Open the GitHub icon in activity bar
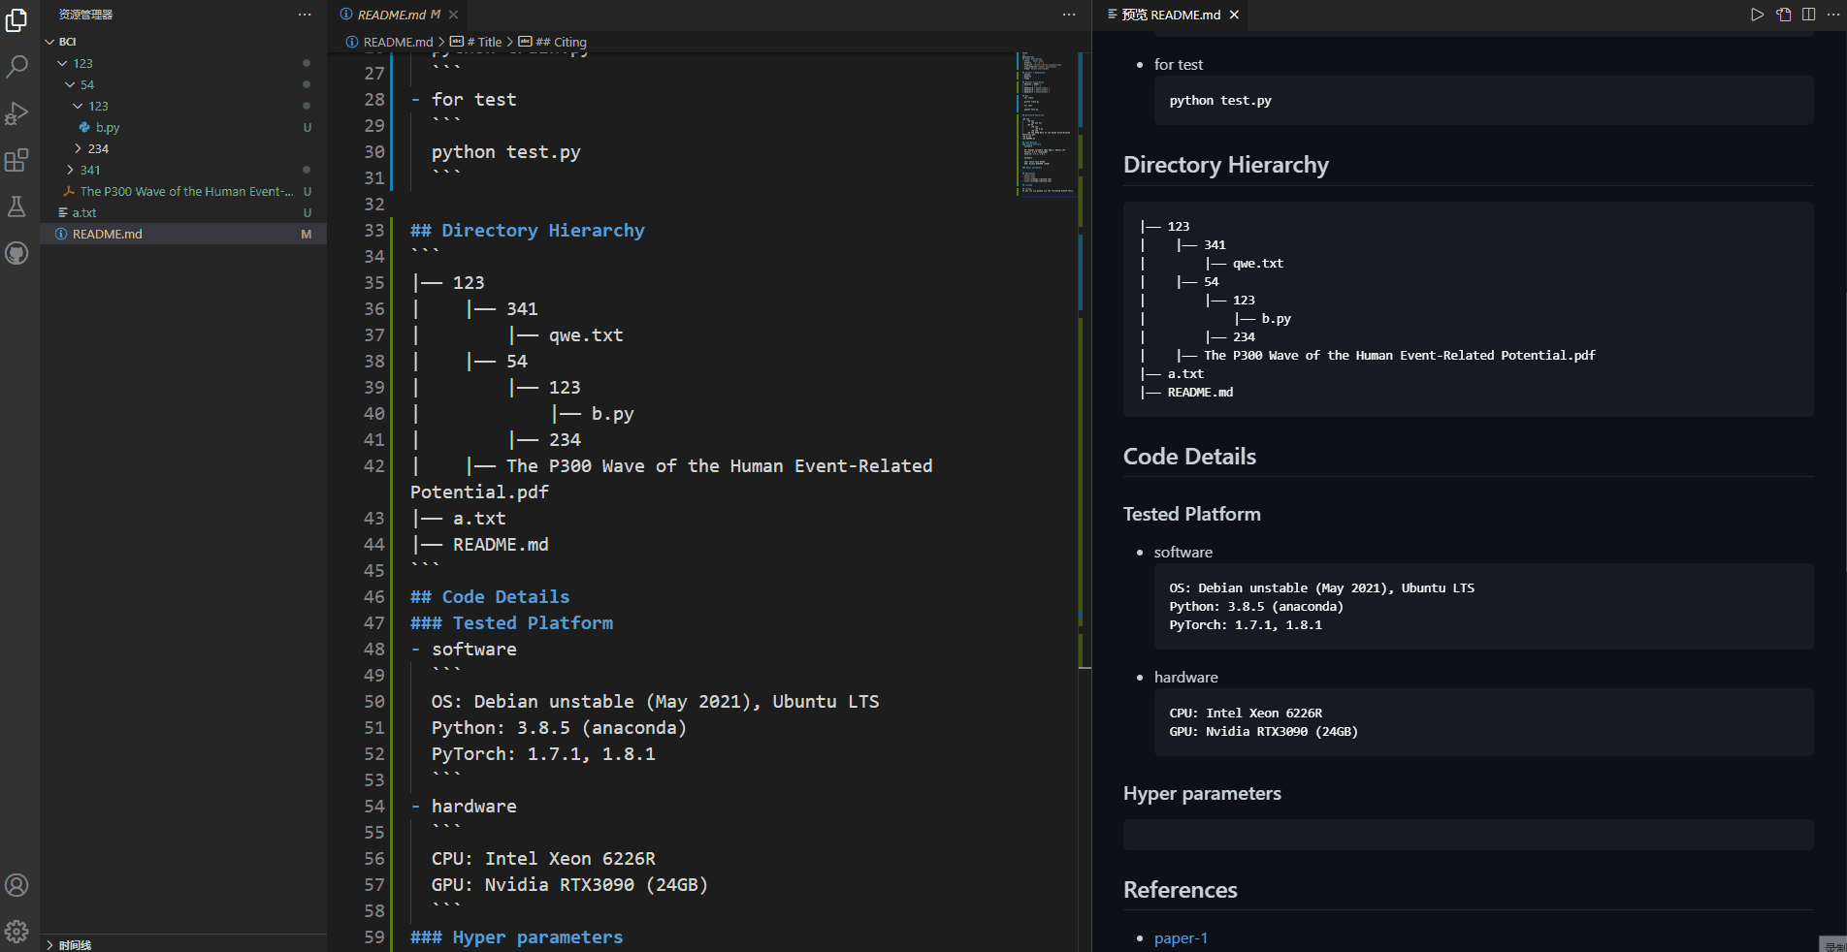Viewport: 1847px width, 952px height. [x=16, y=253]
